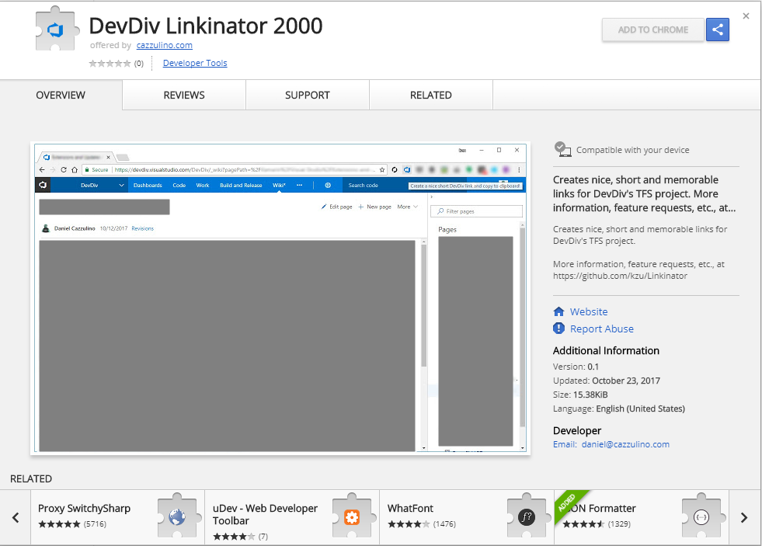Show next related extensions with right arrow
762x546 pixels.
[743, 518]
